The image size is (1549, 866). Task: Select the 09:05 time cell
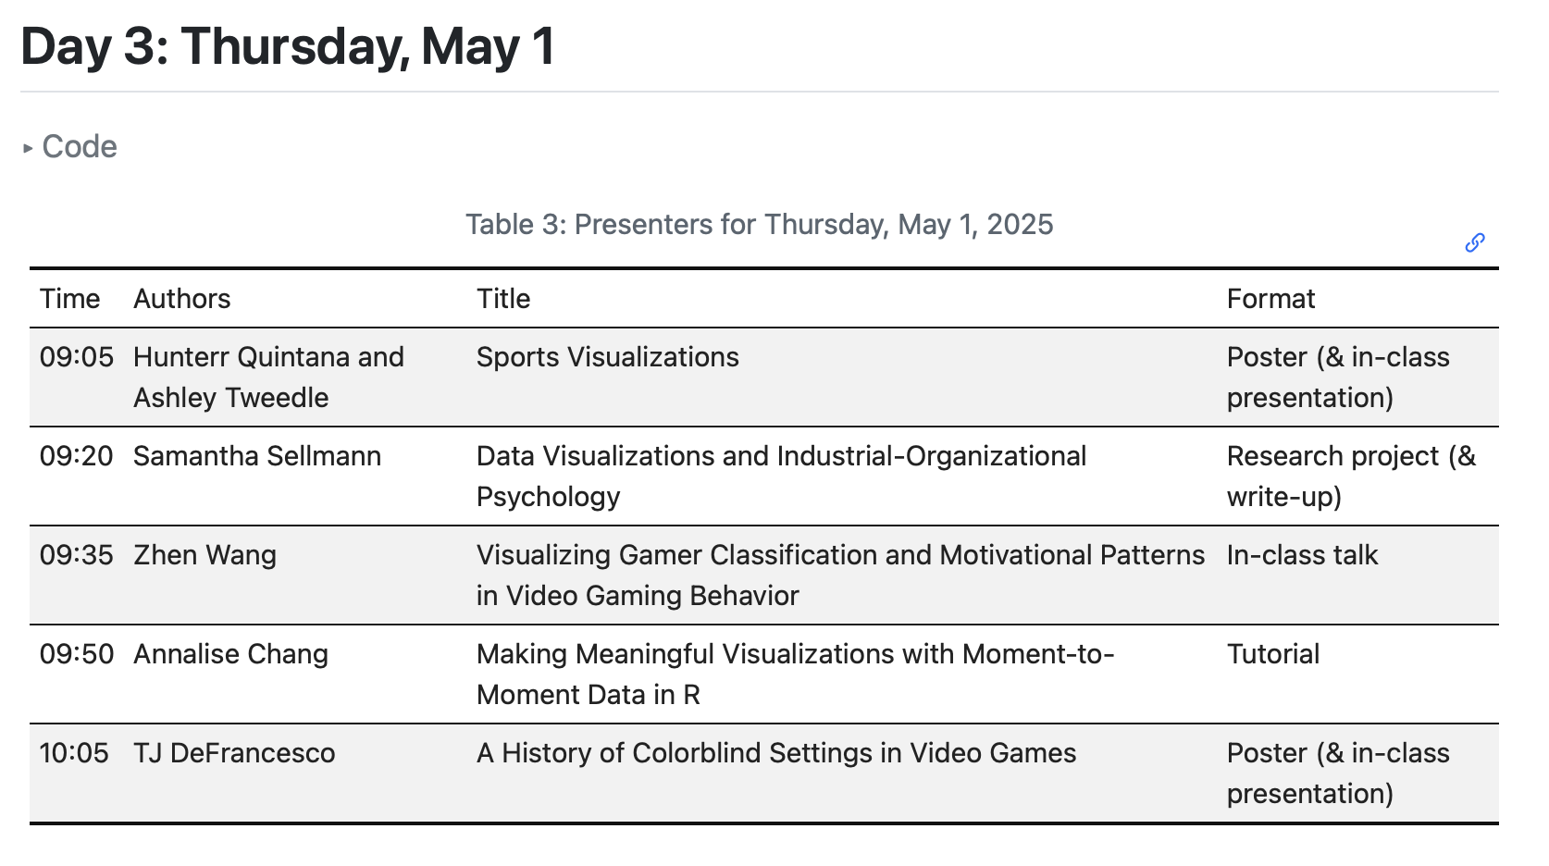coord(76,357)
